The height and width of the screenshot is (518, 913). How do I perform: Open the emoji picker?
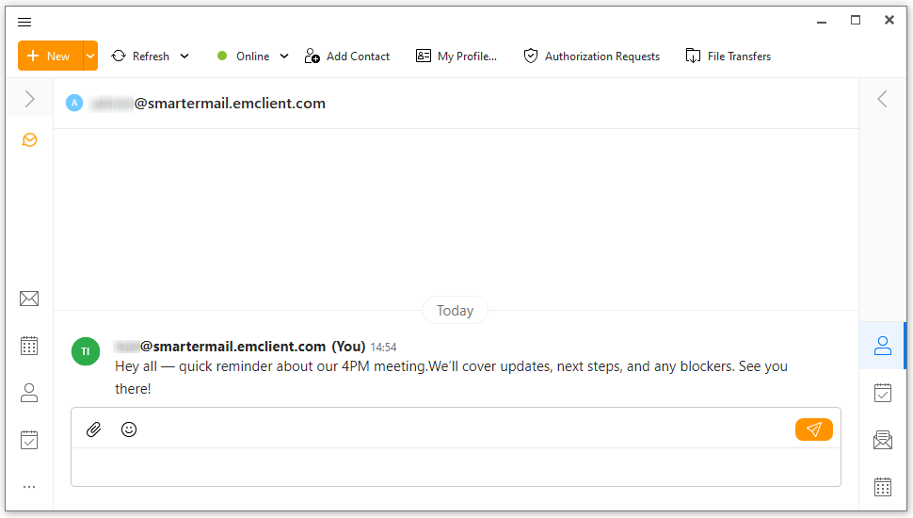click(x=129, y=429)
